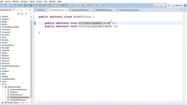Click the Previous Annotation toolbar icon
The image size is (187, 105).
click(x=85, y=5)
